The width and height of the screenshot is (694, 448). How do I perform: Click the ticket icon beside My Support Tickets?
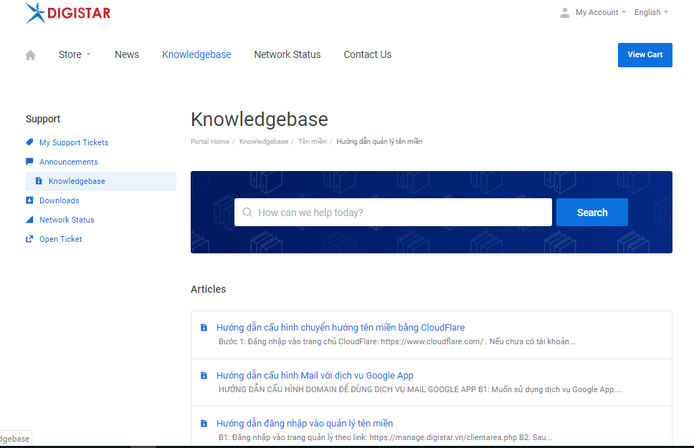(29, 142)
